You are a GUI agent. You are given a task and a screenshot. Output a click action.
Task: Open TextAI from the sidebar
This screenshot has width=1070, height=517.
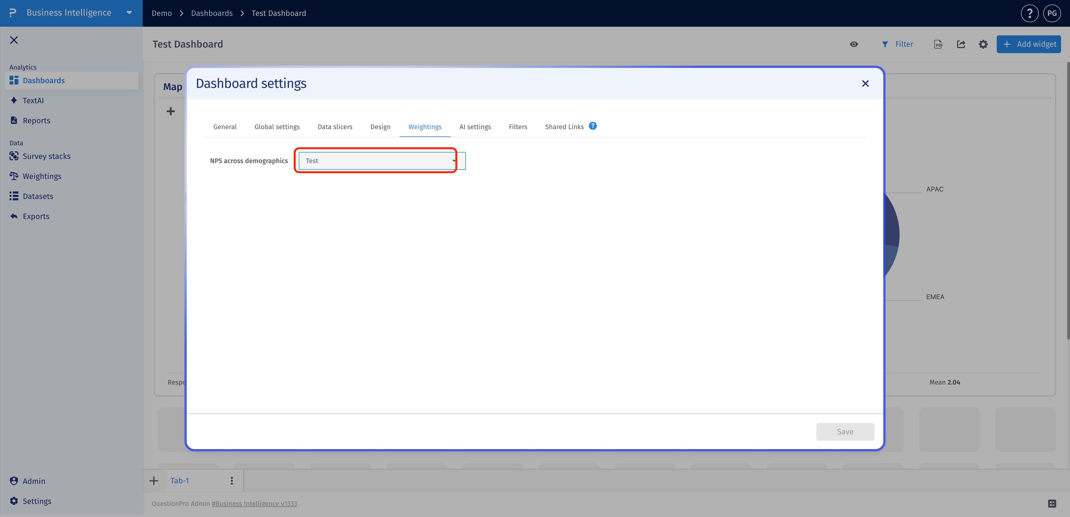click(x=33, y=100)
